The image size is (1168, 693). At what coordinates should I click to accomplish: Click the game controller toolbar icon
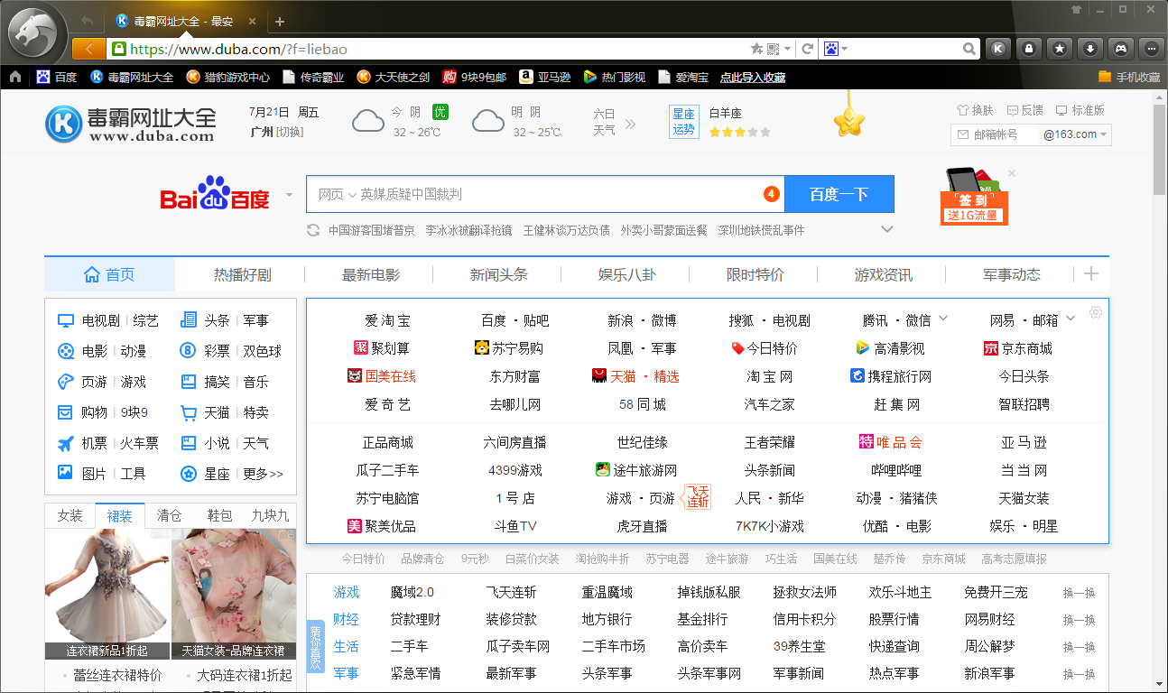click(1121, 49)
